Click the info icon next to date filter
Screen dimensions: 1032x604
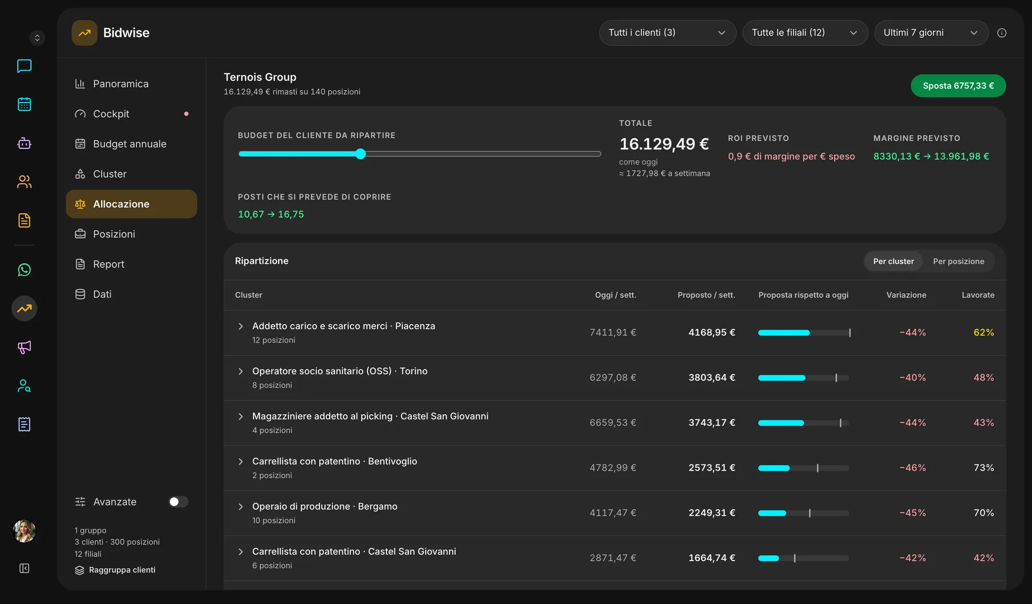coord(1002,33)
